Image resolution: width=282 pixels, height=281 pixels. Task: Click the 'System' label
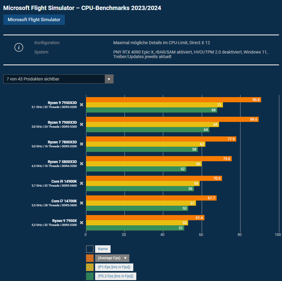click(41, 52)
